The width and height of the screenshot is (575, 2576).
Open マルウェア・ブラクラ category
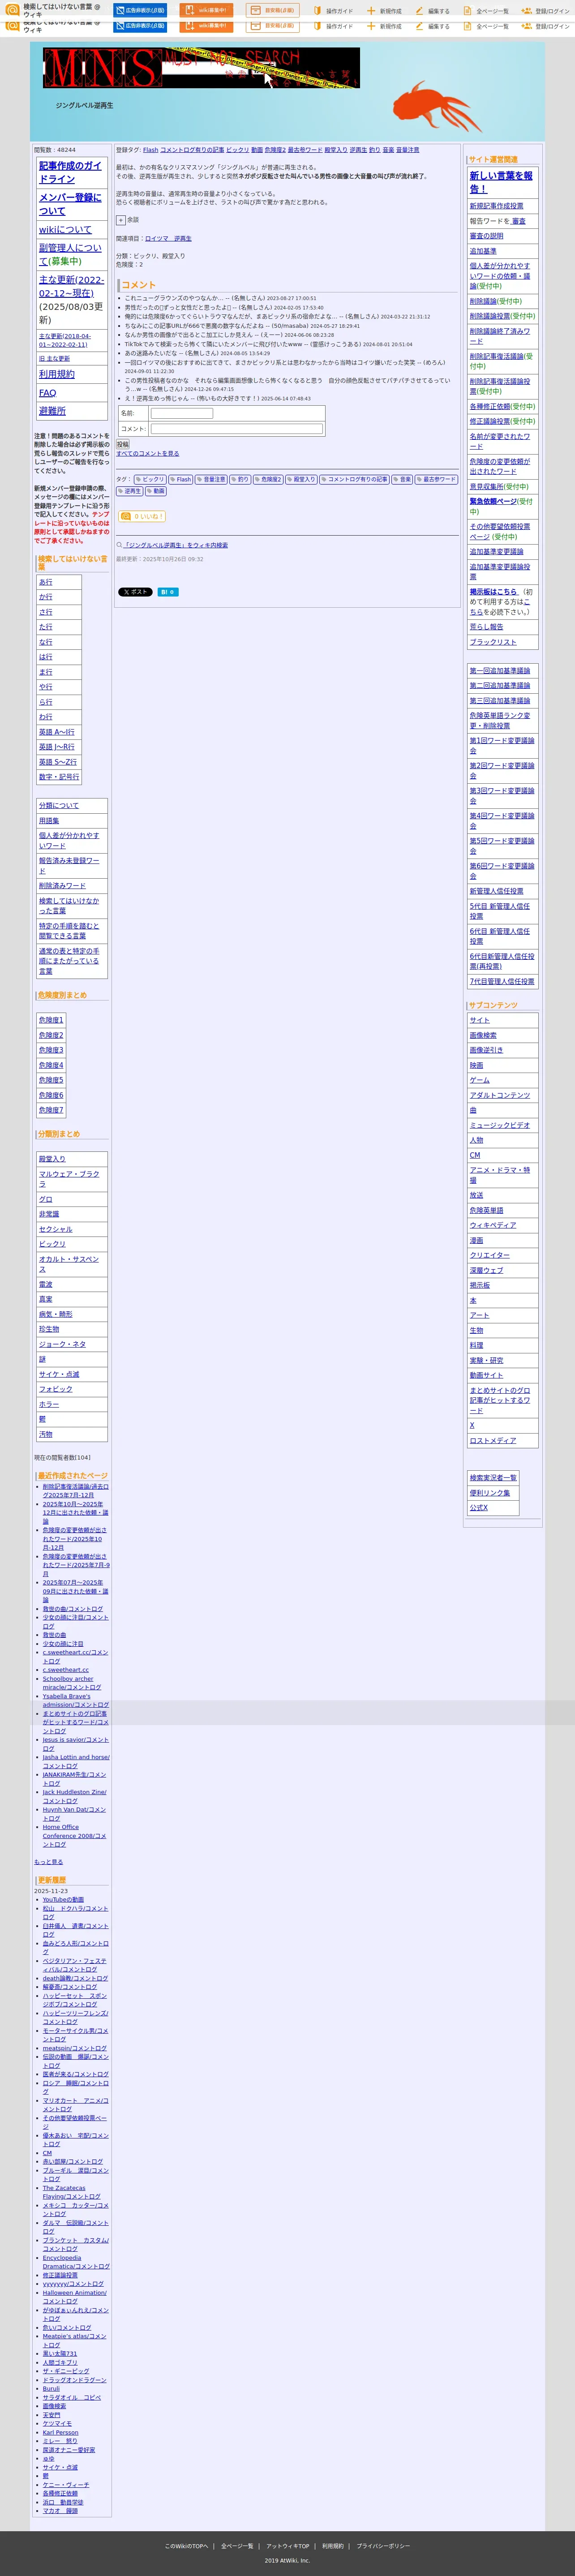tap(69, 1179)
